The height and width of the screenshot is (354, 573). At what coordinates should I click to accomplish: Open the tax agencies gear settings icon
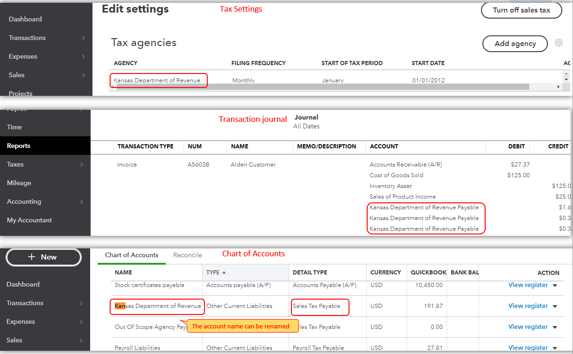tap(559, 43)
